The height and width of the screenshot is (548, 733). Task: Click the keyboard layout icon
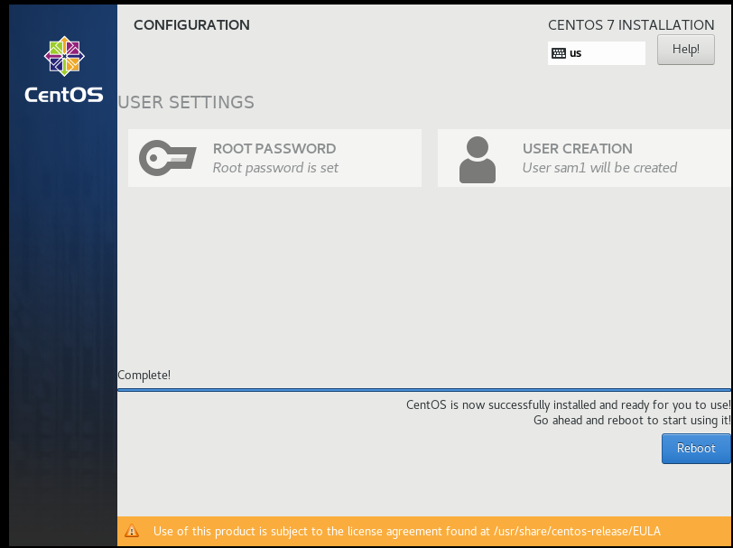click(559, 53)
